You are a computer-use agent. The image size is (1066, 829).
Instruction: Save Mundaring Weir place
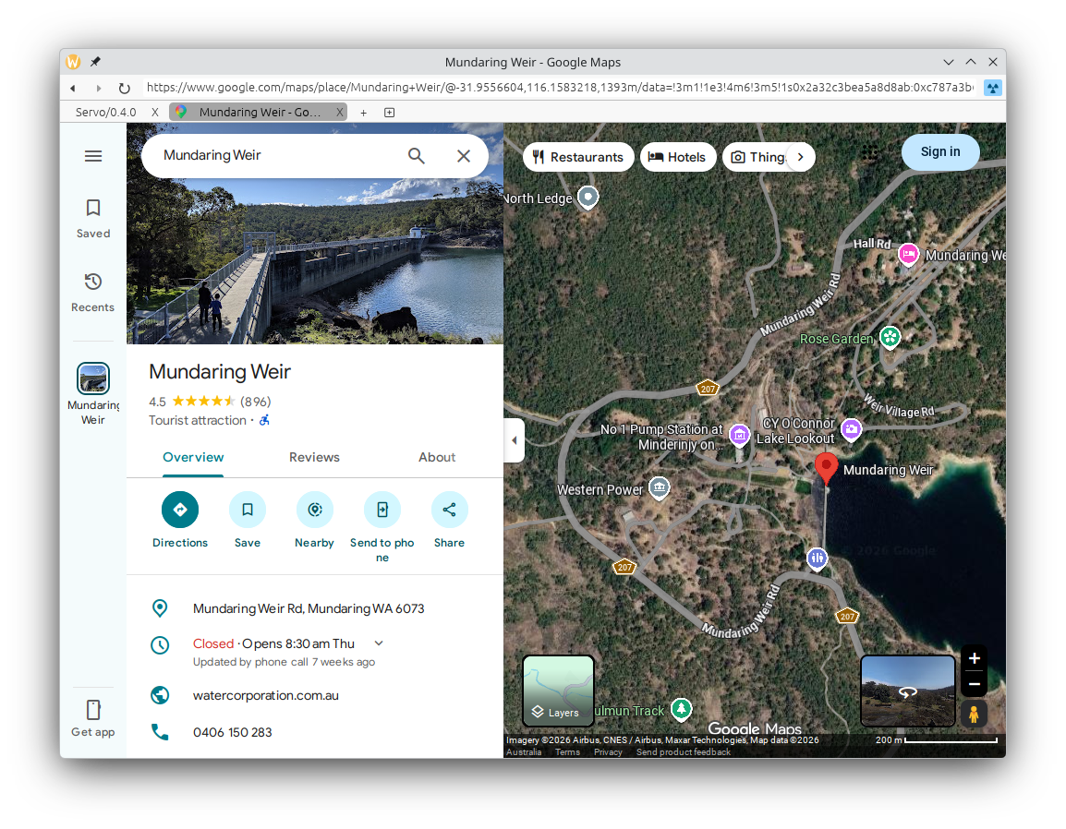[x=248, y=510]
